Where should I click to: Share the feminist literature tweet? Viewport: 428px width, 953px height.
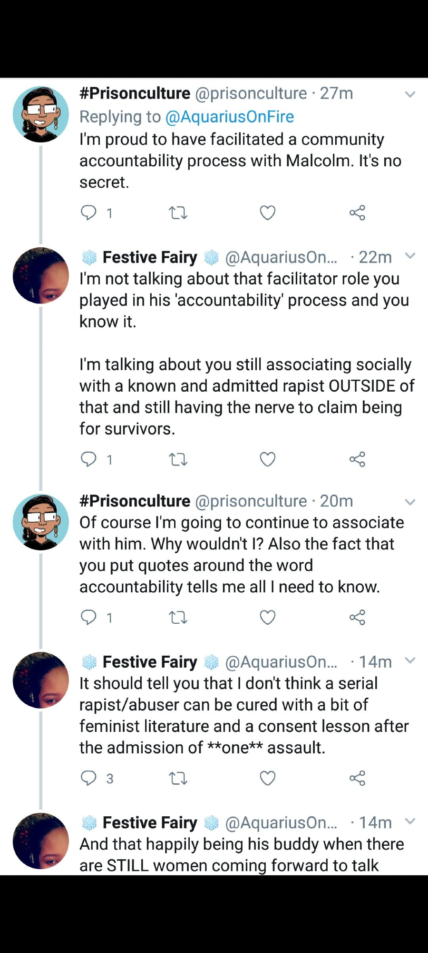(357, 778)
